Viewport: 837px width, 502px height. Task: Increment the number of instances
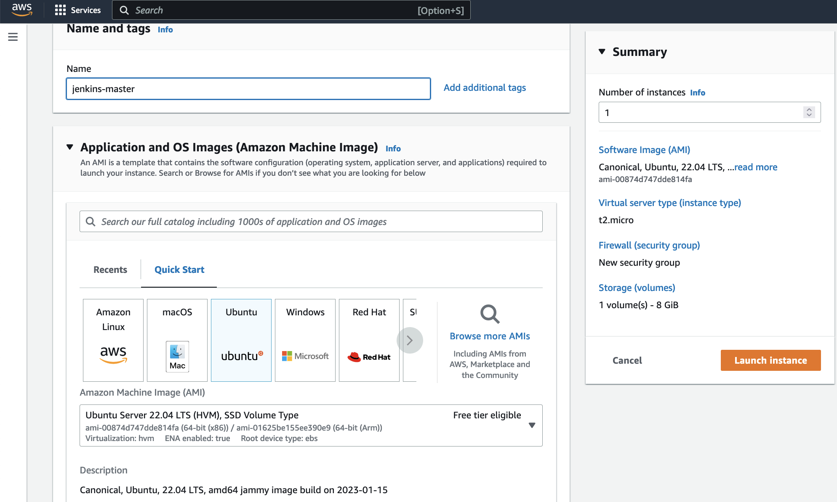pos(808,110)
